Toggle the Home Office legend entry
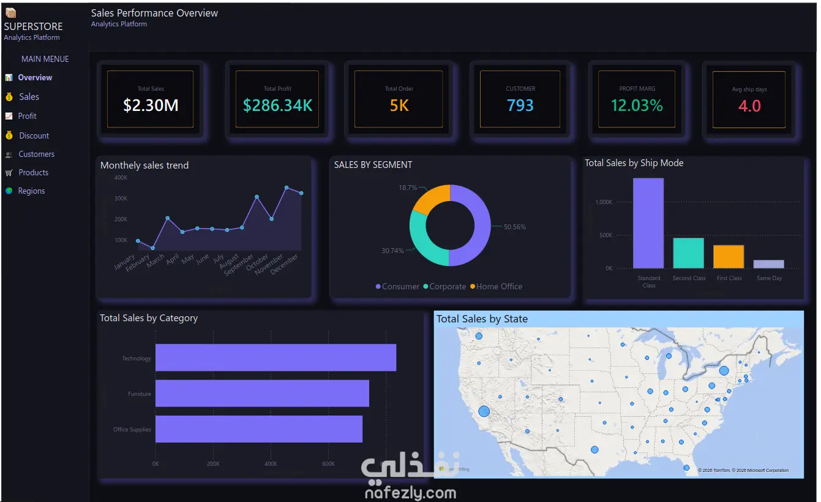821x502 pixels. pyautogui.click(x=496, y=286)
